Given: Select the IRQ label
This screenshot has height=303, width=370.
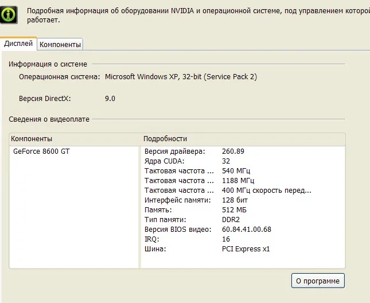Looking at the screenshot, I should [x=151, y=239].
